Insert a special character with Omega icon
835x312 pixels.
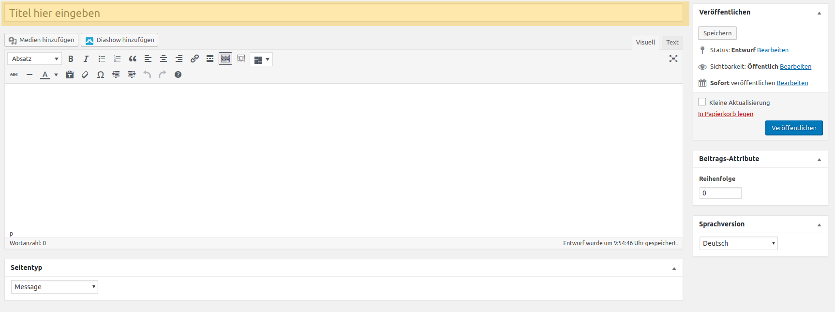point(101,74)
